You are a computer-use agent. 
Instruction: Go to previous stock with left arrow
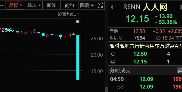(112, 7)
